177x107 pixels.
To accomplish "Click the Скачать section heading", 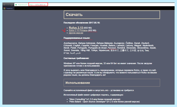I will click(74, 14).
